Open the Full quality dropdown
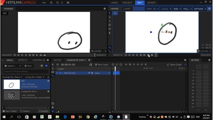Viewport: 213px width, 120px height. click(x=187, y=9)
